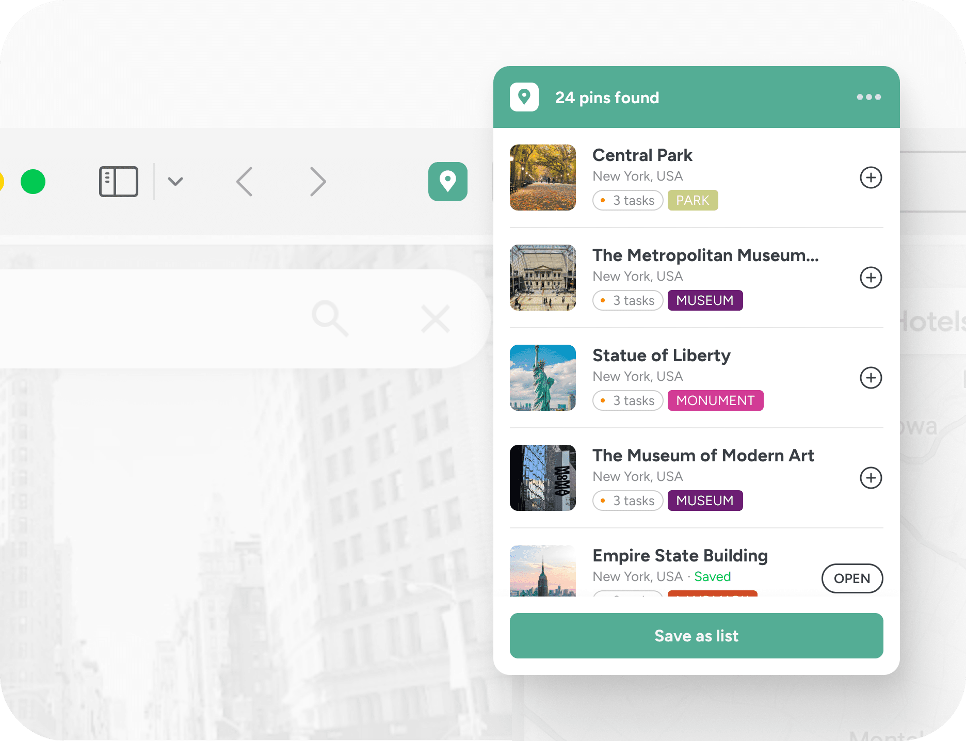The image size is (966, 741).
Task: Go forward with the right arrow
Action: tap(318, 182)
